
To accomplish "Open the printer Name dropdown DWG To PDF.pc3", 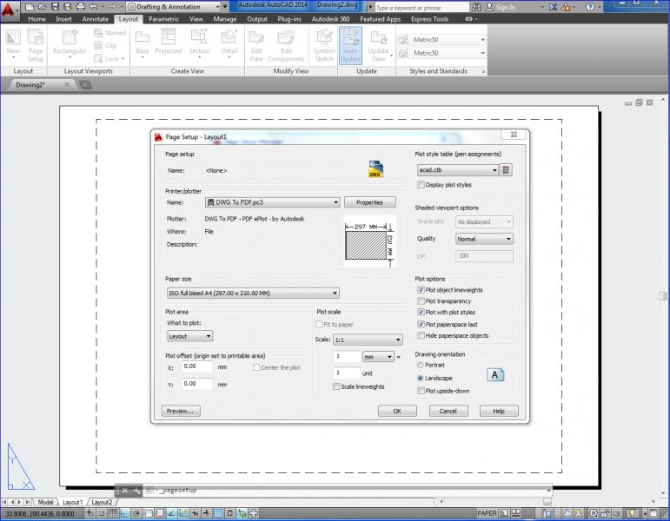I will click(273, 202).
